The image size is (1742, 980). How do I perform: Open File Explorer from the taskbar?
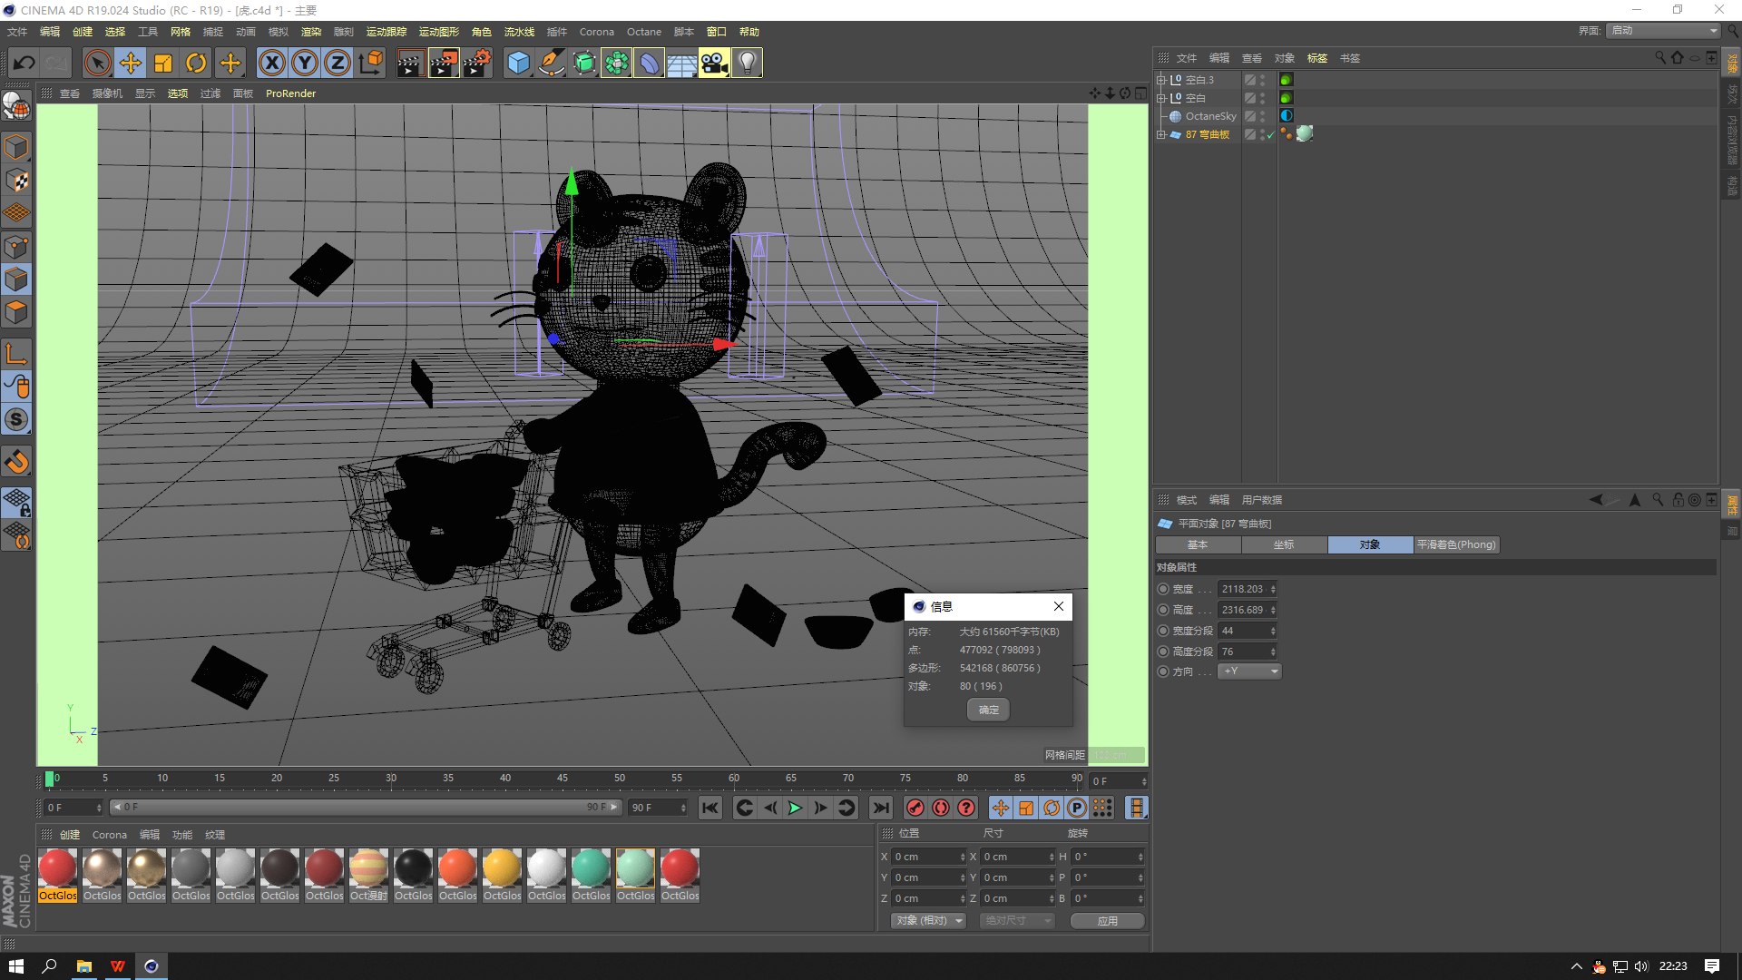click(x=83, y=966)
